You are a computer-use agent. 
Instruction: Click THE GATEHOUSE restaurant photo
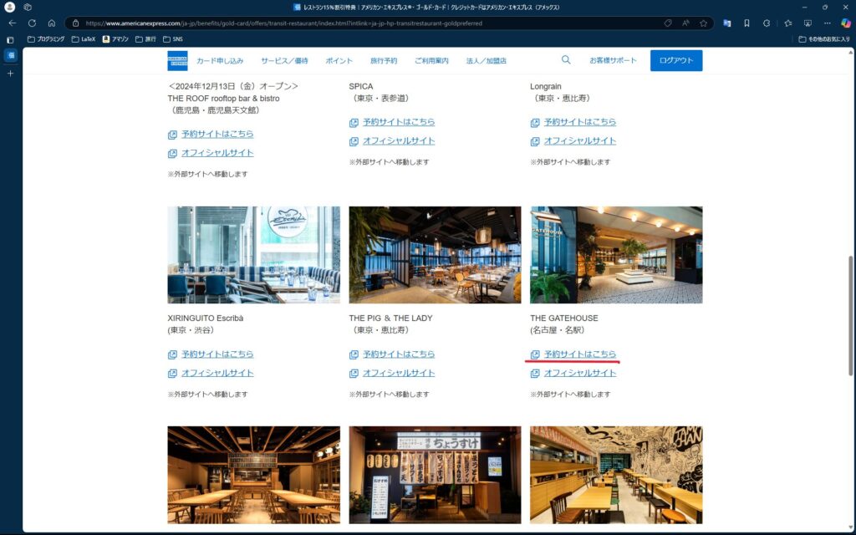click(x=616, y=254)
